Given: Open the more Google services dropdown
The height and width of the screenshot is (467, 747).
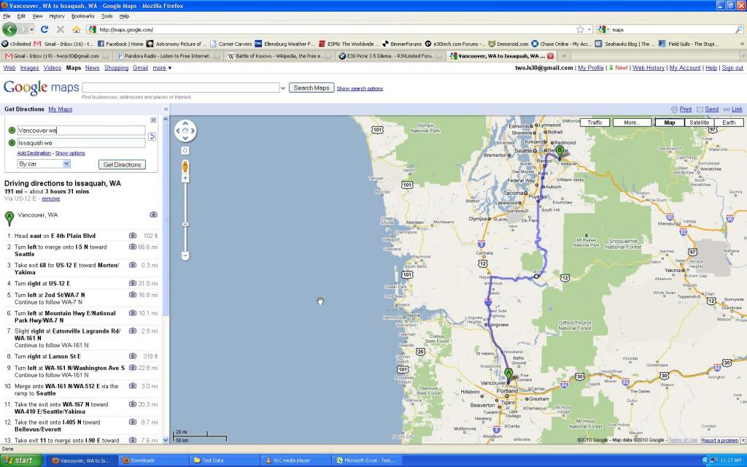Looking at the screenshot, I should [x=162, y=68].
